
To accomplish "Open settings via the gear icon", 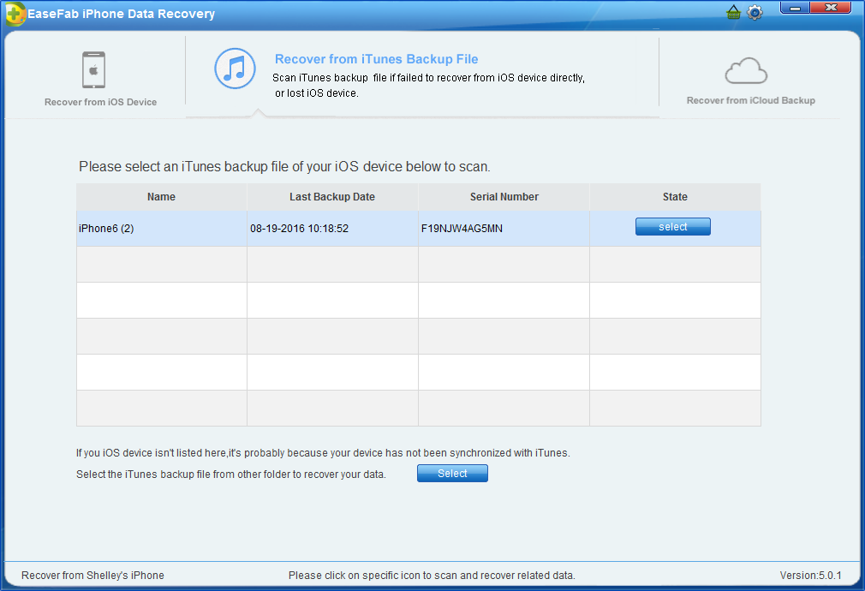I will tap(755, 12).
